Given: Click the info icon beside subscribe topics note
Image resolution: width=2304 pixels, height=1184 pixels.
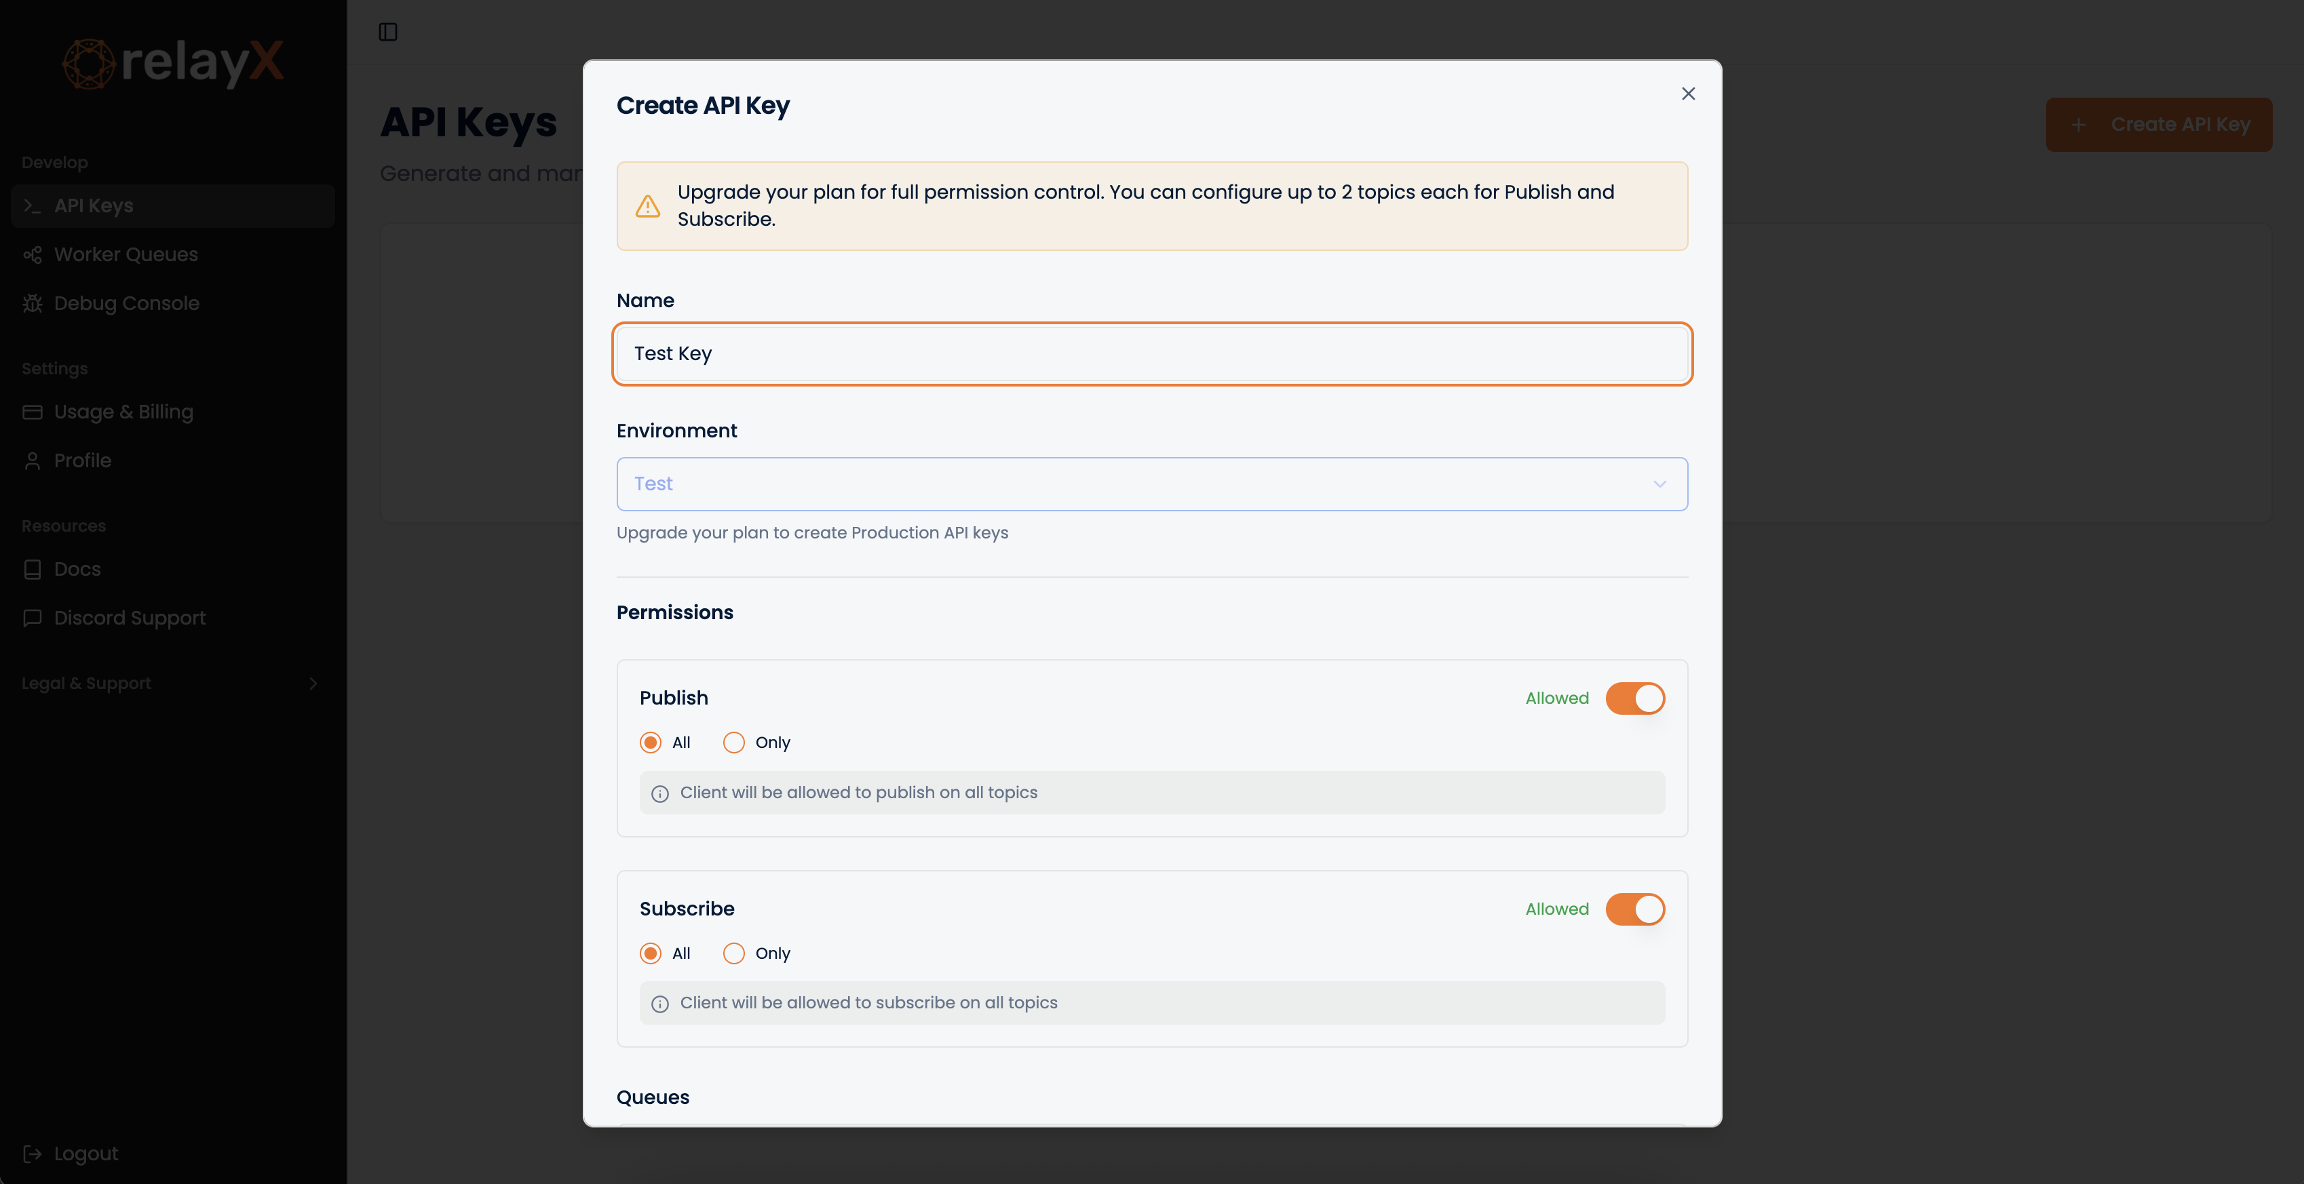Looking at the screenshot, I should (x=660, y=1004).
